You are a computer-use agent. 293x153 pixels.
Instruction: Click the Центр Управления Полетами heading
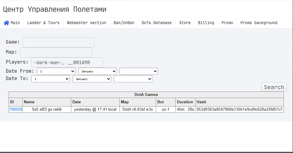coord(55,9)
